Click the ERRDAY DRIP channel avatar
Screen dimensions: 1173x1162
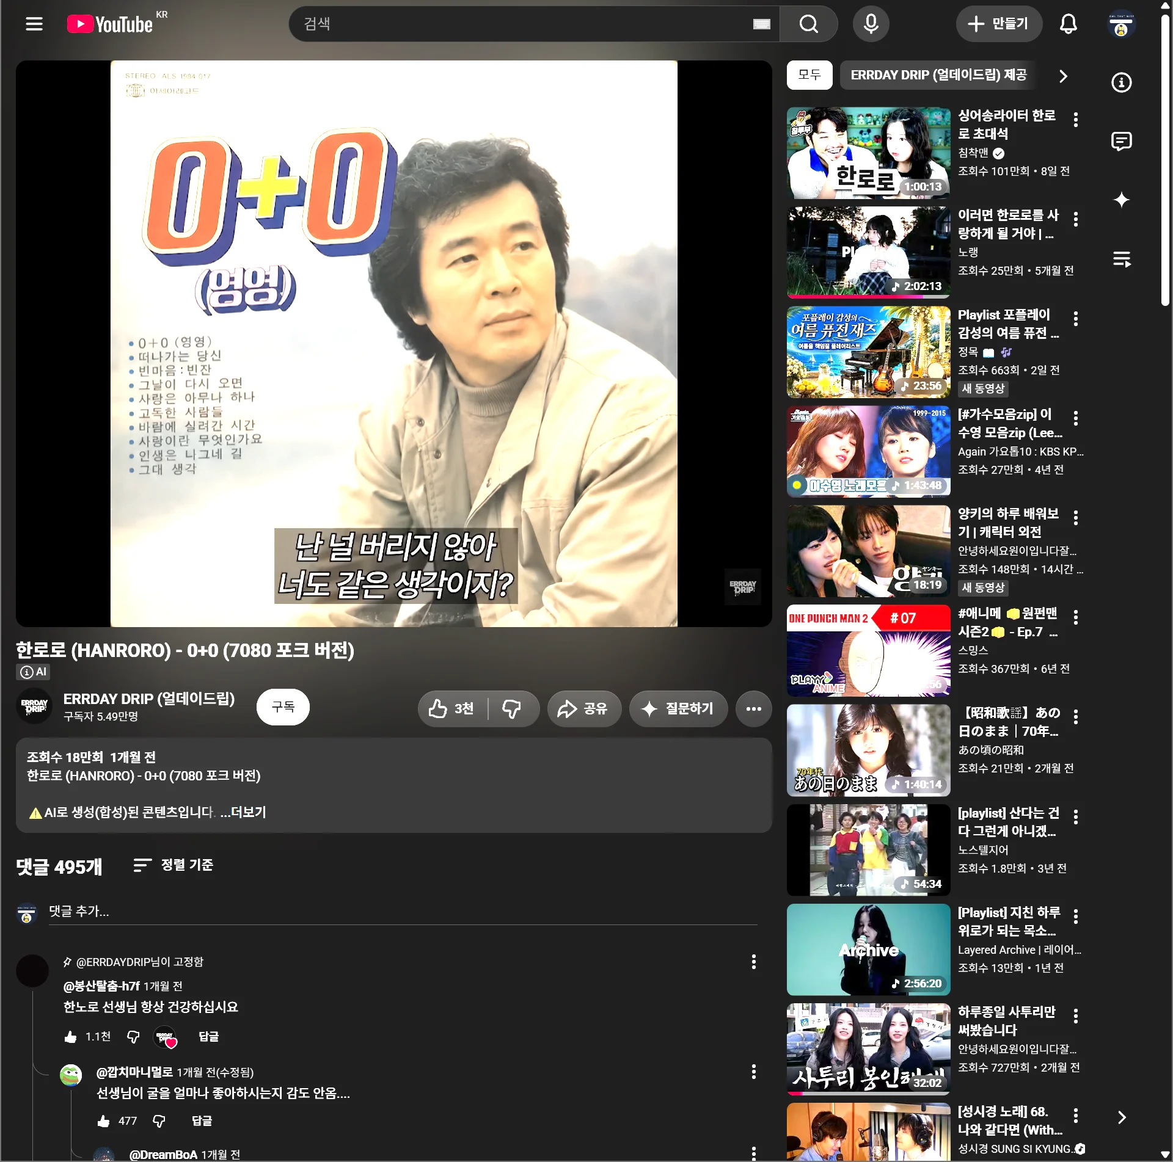(x=34, y=706)
